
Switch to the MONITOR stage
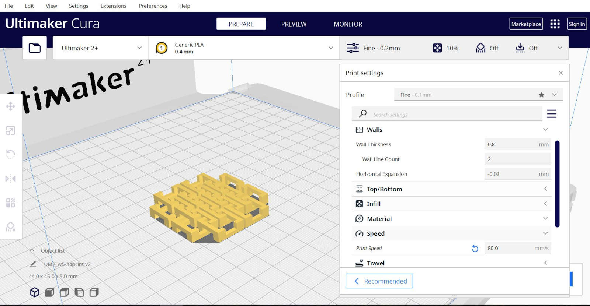tap(348, 24)
